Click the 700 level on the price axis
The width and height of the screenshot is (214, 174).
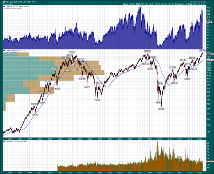[209, 104]
